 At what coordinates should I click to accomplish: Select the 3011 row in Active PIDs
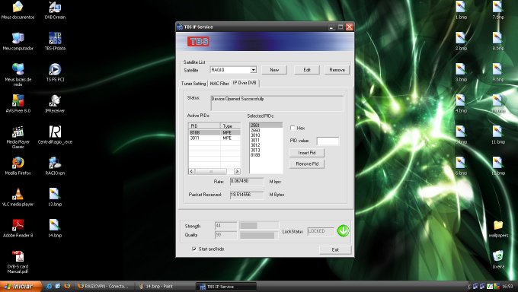(214, 138)
